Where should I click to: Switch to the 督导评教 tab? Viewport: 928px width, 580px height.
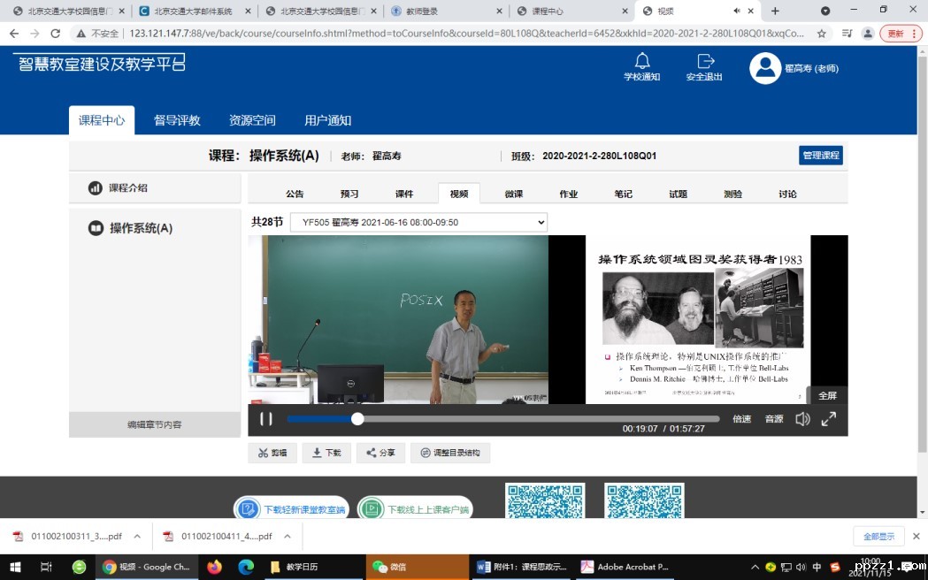pyautogui.click(x=177, y=120)
